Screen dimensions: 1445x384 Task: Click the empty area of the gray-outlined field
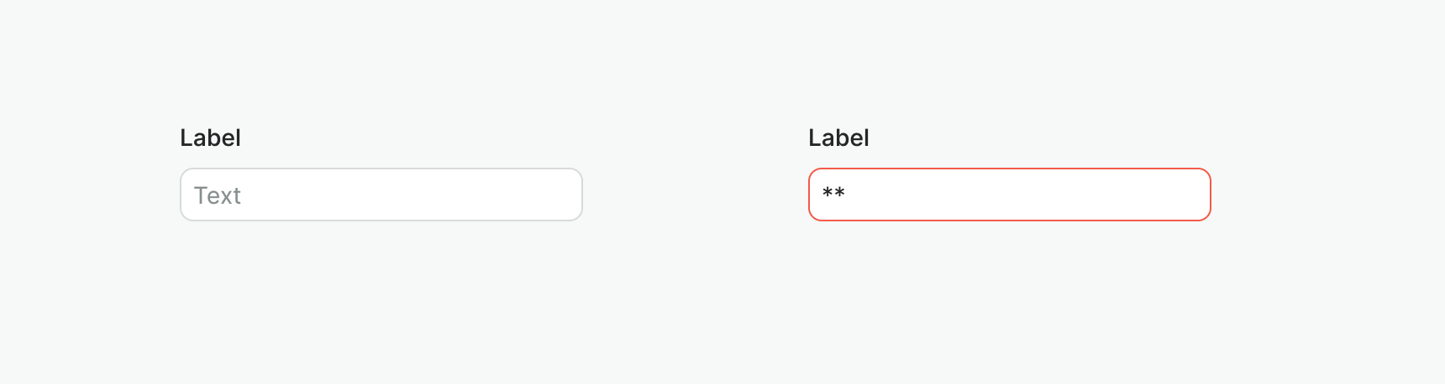click(x=420, y=195)
